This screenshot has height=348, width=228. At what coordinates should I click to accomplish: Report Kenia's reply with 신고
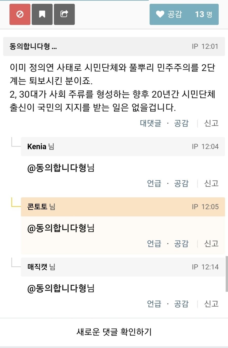(x=211, y=183)
